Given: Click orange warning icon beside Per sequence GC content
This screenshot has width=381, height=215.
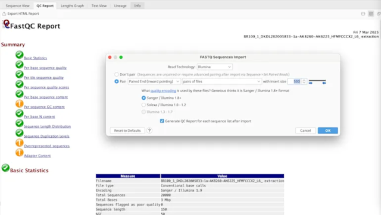Looking at the screenshot, I should pyautogui.click(x=20, y=103).
